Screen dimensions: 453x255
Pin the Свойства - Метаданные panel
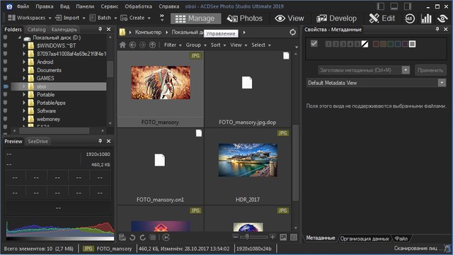point(437,29)
